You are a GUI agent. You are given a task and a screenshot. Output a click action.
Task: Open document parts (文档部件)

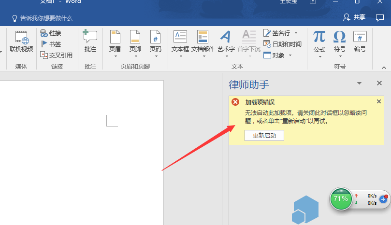203,41
